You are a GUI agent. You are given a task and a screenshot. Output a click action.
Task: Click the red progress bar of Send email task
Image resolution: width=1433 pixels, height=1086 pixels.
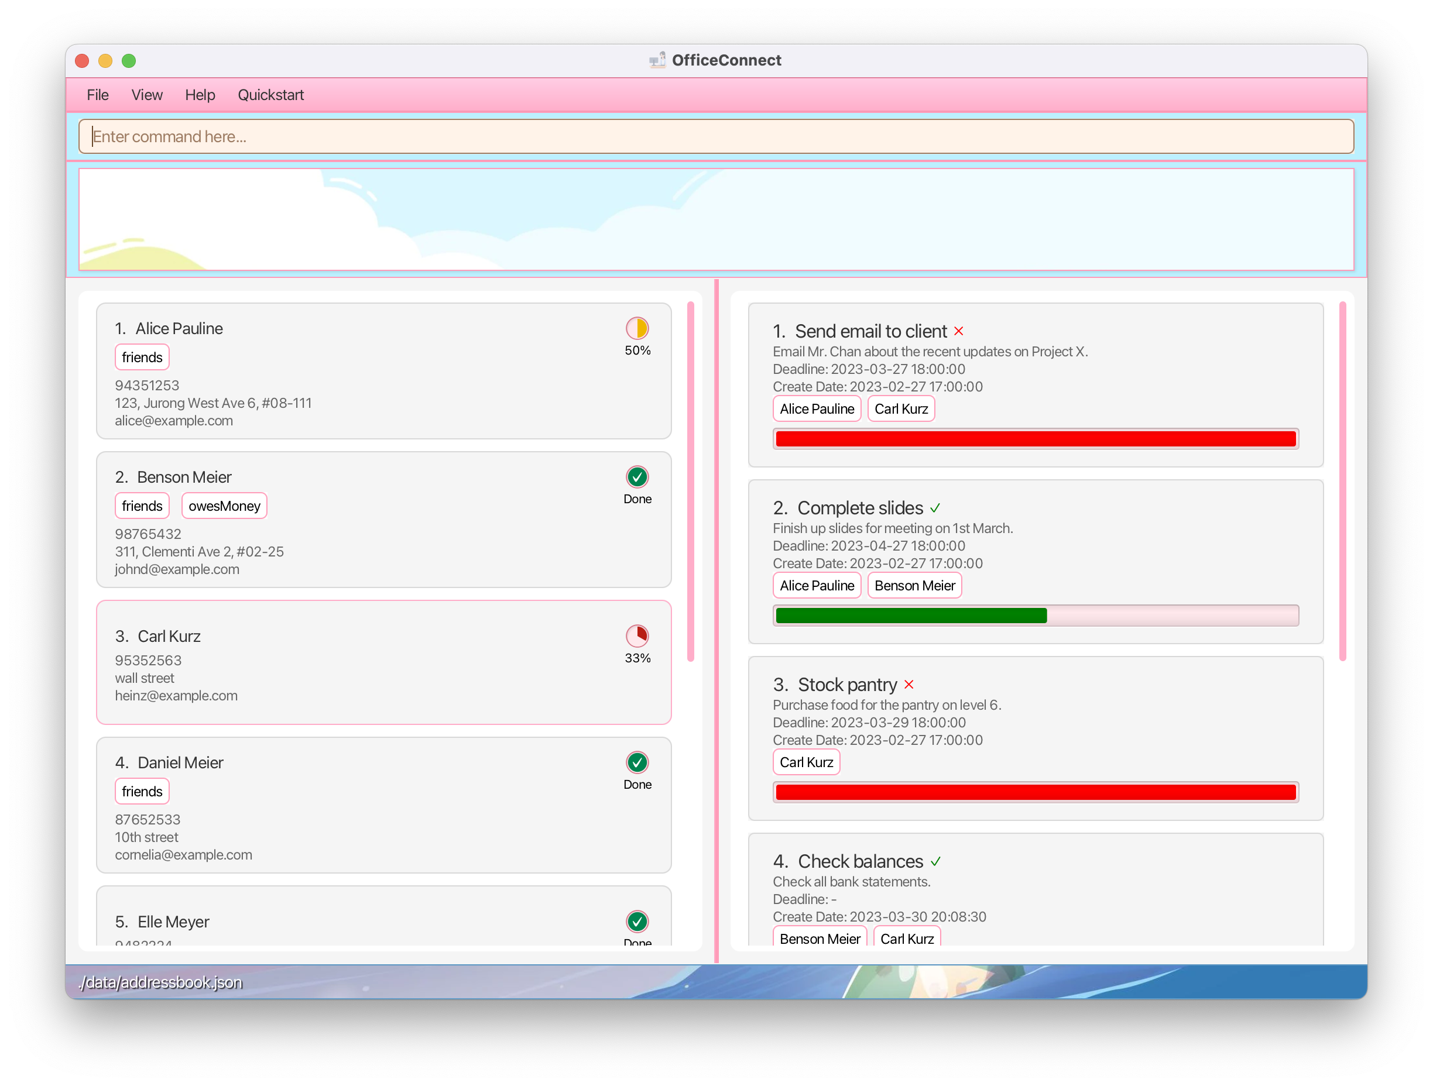[x=1036, y=439]
